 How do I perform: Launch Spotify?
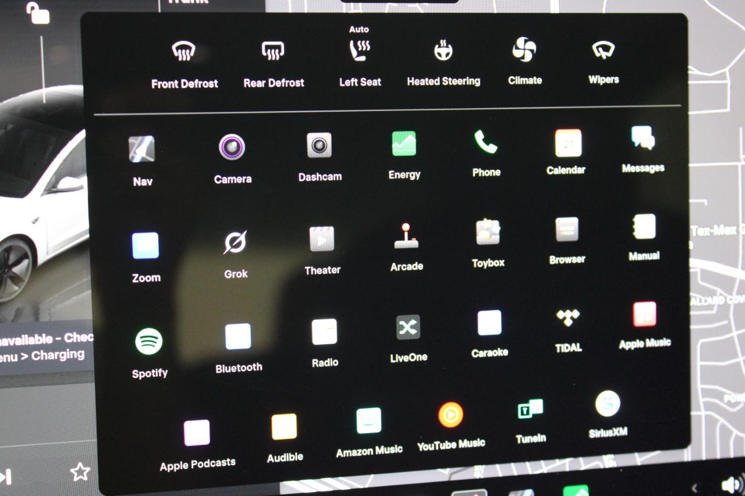pyautogui.click(x=148, y=341)
